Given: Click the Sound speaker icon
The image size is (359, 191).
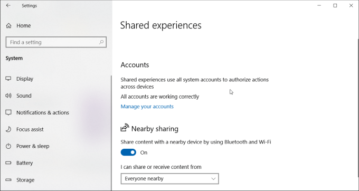Looking at the screenshot, I should click(8, 96).
